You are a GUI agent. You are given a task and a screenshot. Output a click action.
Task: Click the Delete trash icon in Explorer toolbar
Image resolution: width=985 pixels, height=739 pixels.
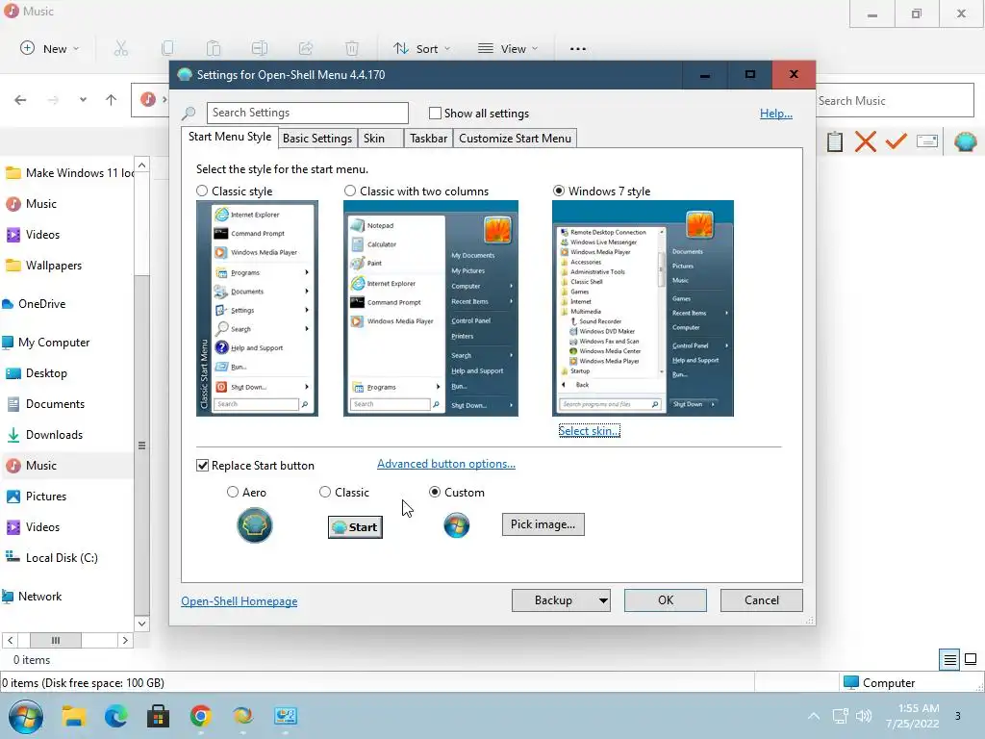click(352, 48)
